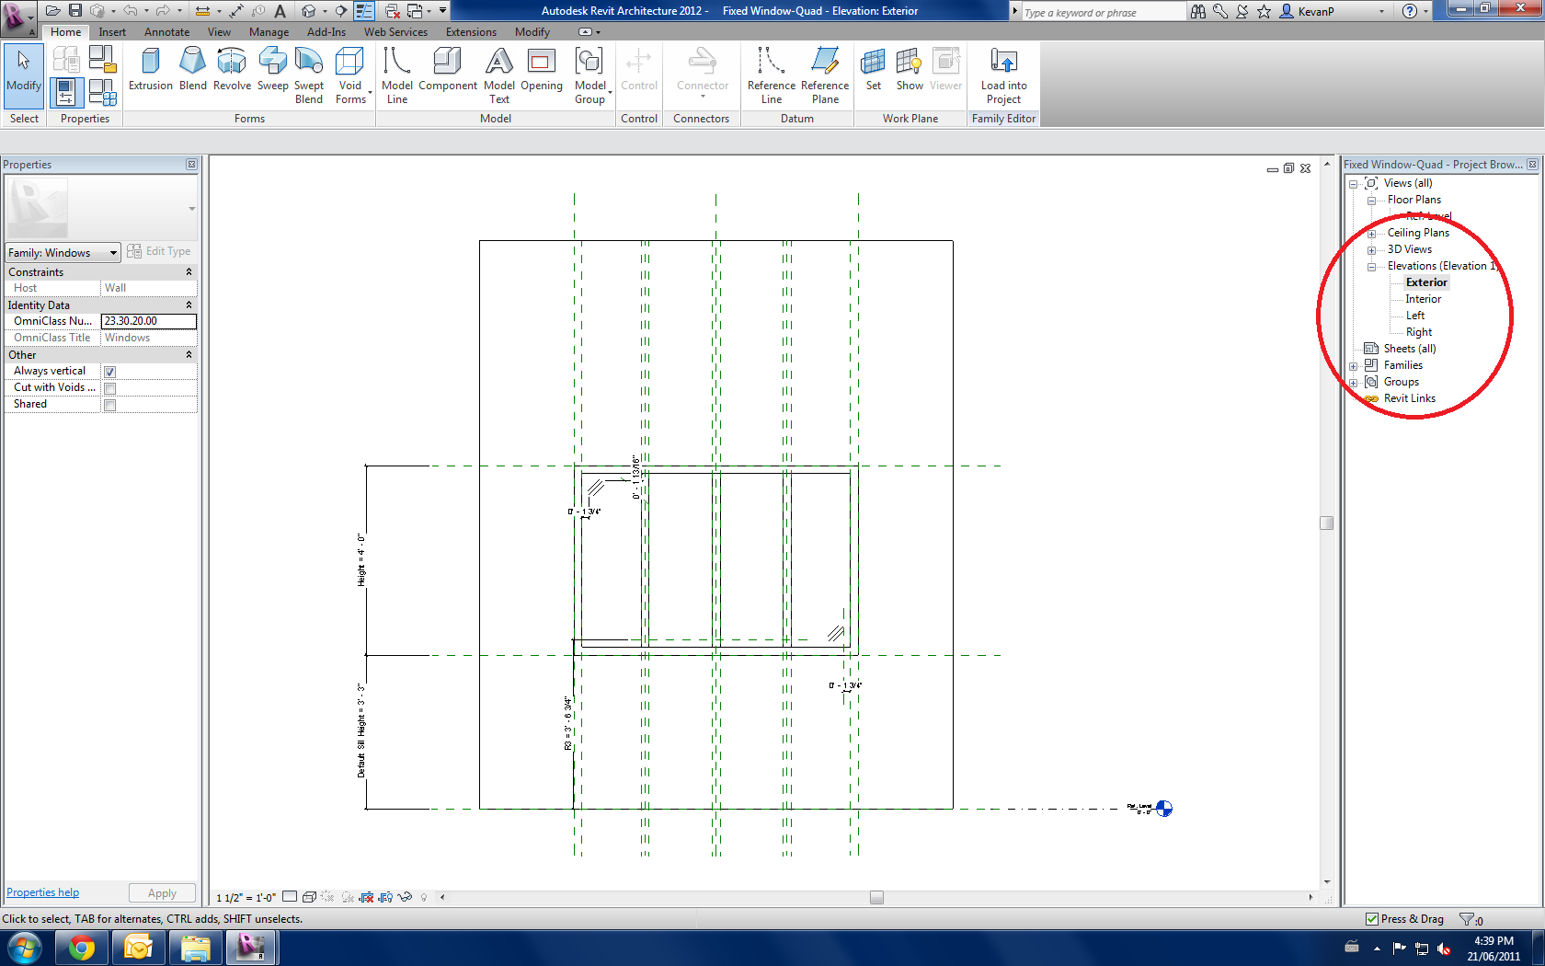Expand the Void Forms dropdown

pos(370,92)
